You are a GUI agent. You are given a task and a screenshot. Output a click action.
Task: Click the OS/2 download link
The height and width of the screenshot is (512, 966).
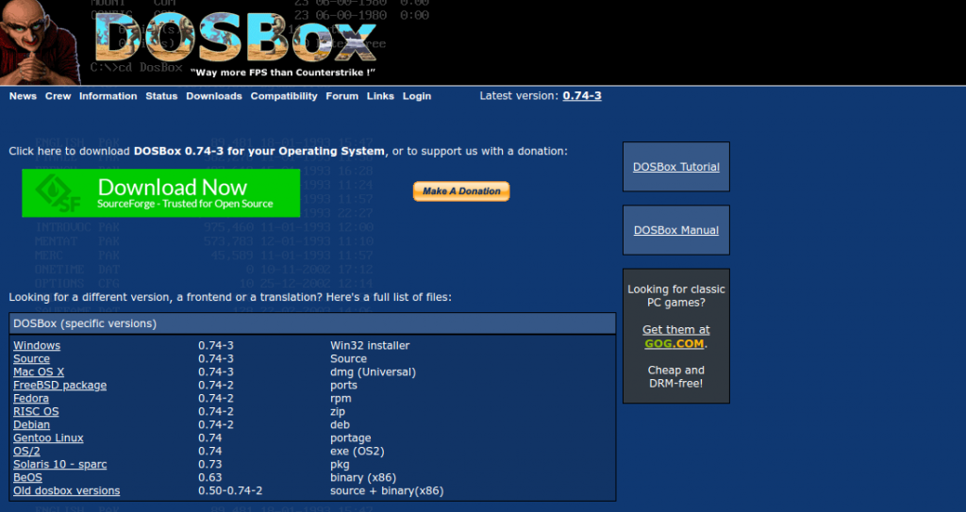pos(26,452)
